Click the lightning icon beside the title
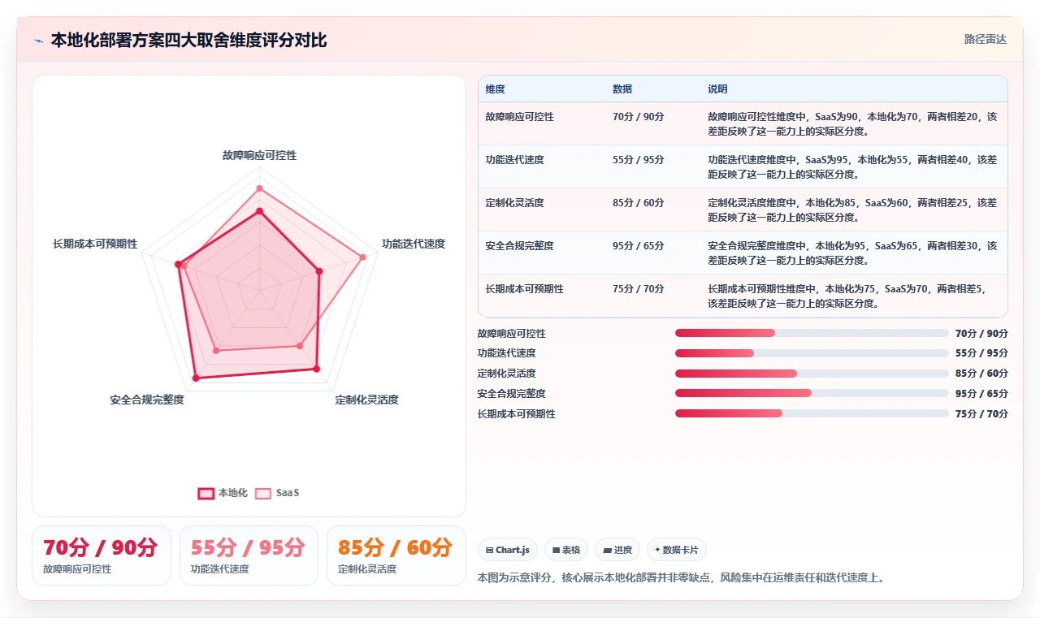Screen dimensions: 1040x618 38,41
